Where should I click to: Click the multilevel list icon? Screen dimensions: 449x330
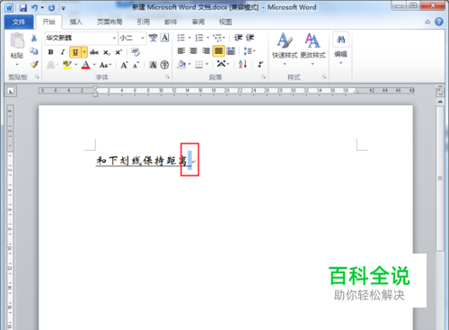coord(217,38)
